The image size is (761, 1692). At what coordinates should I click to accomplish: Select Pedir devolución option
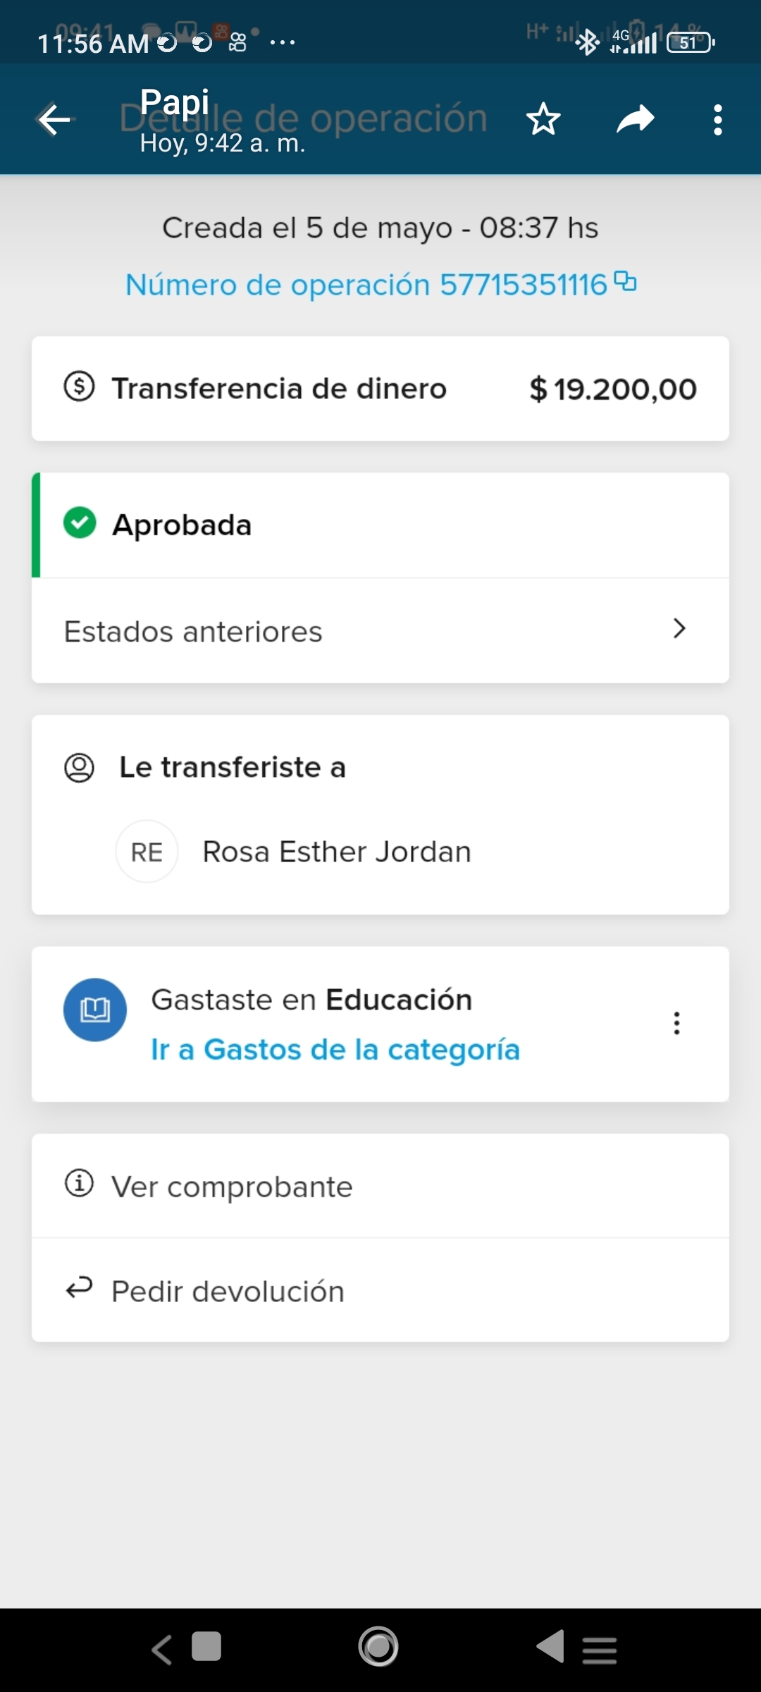pos(228,1292)
